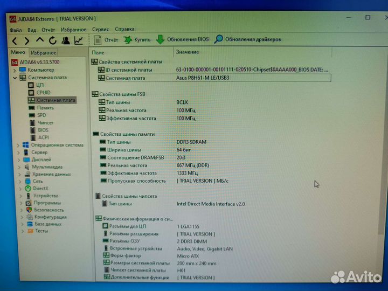Expand the Компьютер tree node

click(15, 71)
